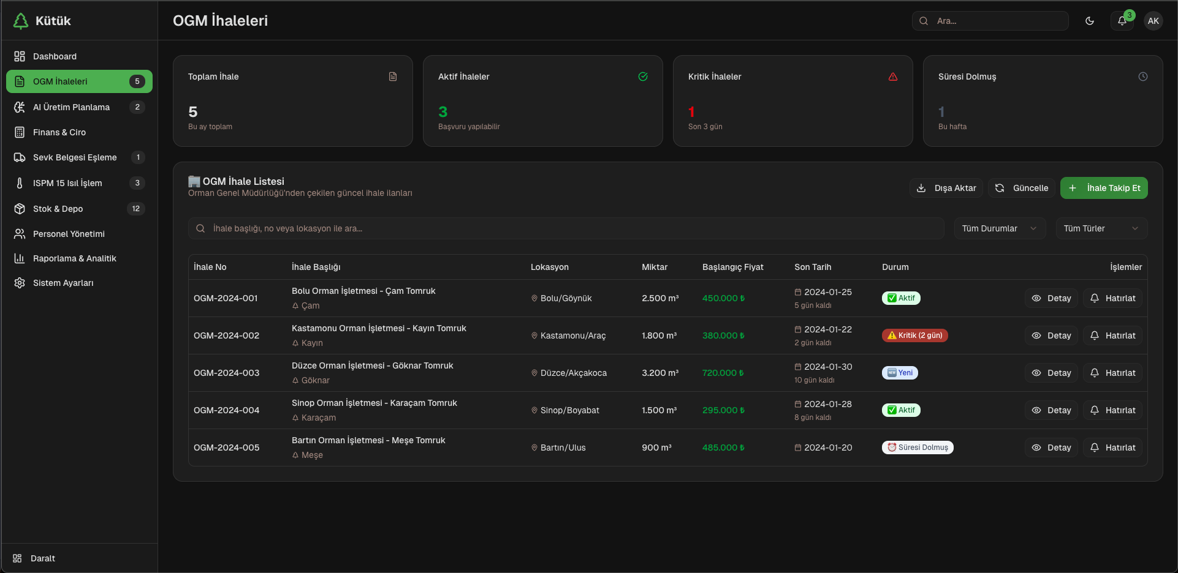Click the Raporlama & Analitik chart icon
1178x573 pixels.
tap(19, 258)
